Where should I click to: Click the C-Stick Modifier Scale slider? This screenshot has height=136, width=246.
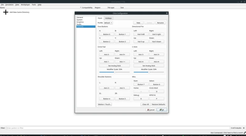(149, 72)
